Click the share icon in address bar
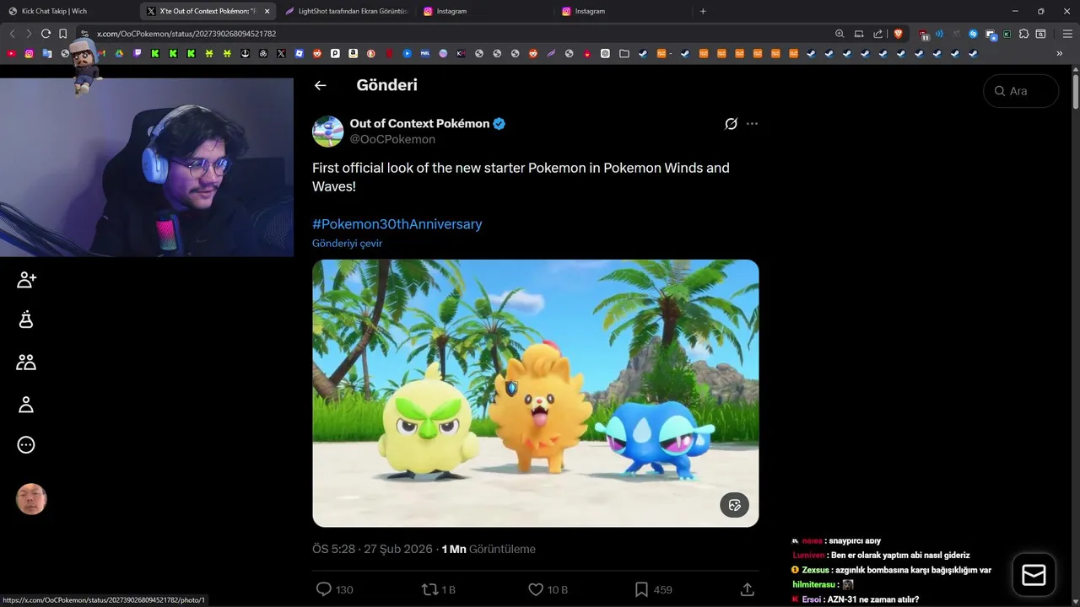The height and width of the screenshot is (607, 1080). point(877,34)
